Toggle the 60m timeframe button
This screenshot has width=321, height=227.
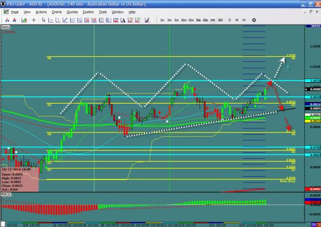point(205,20)
